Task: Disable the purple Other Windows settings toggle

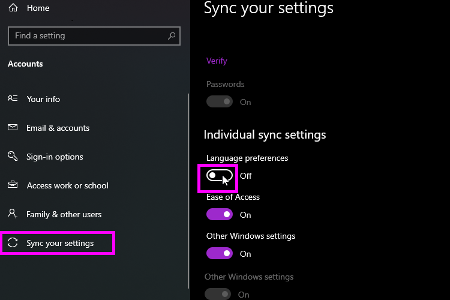Action: click(x=220, y=253)
